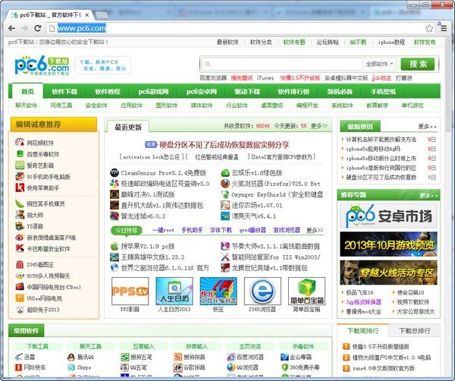Open the 软件排行榜 navigation tab
This screenshot has width=455, height=381.
point(293,92)
